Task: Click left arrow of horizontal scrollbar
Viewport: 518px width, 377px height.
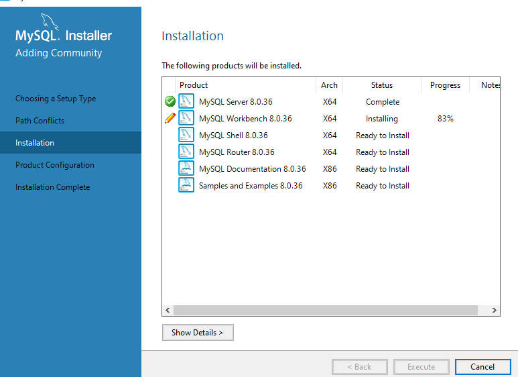Action: [x=168, y=310]
